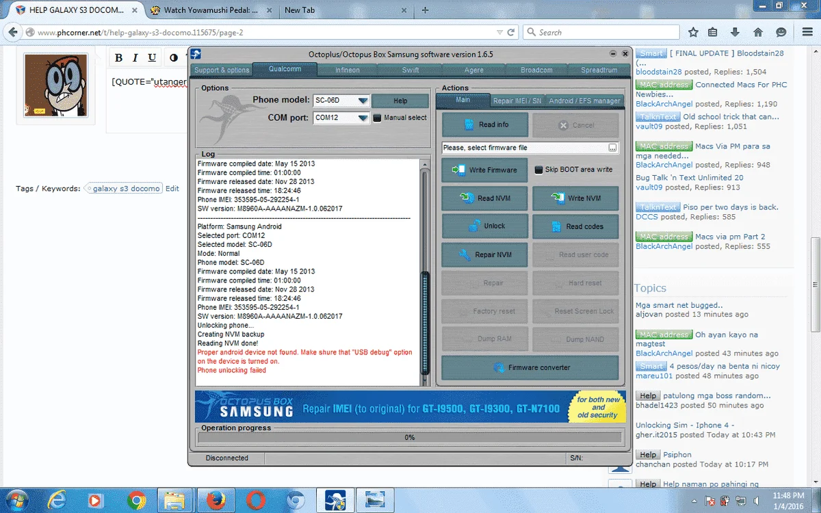Toggle the Manual select checkbox
This screenshot has width=821, height=513.
pos(376,118)
